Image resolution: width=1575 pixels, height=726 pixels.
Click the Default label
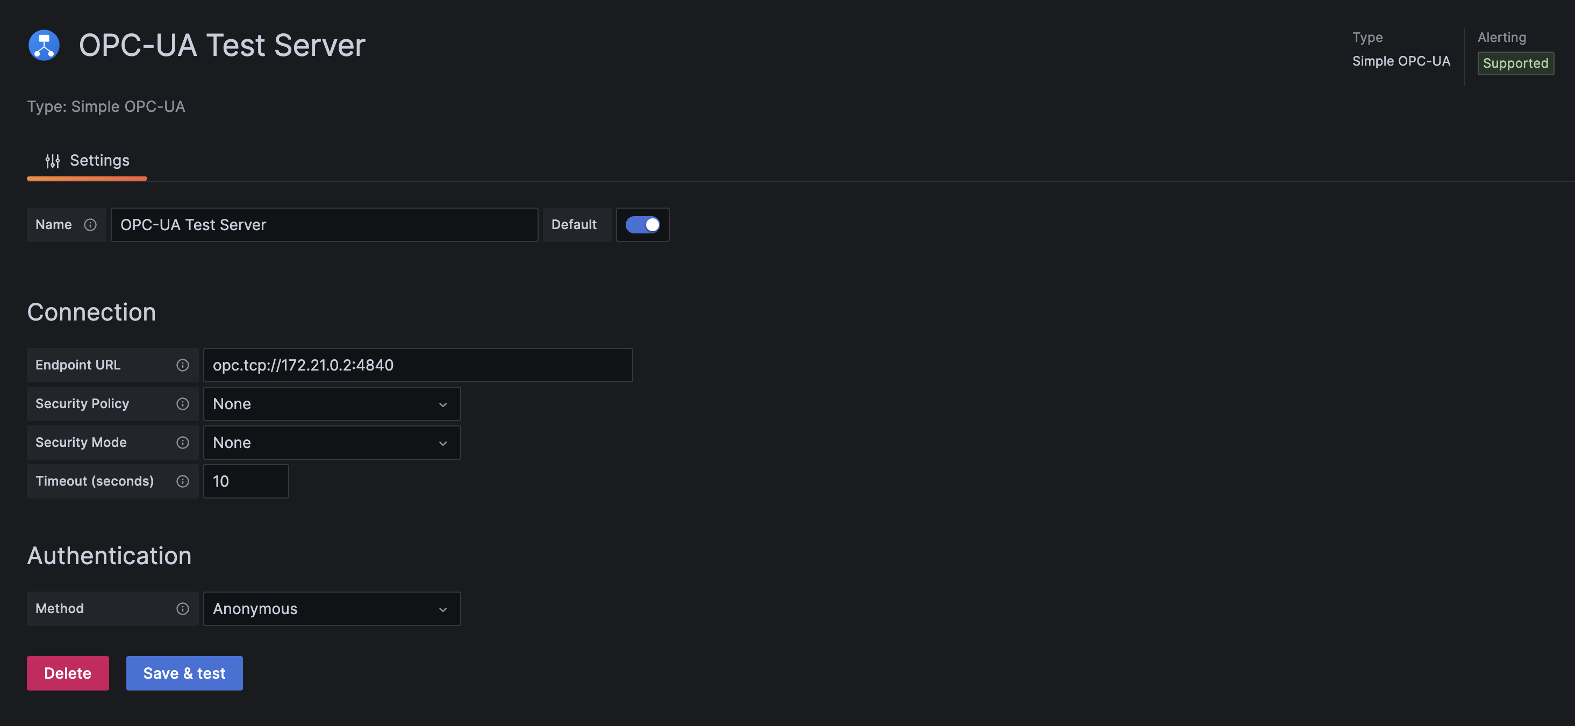(574, 225)
